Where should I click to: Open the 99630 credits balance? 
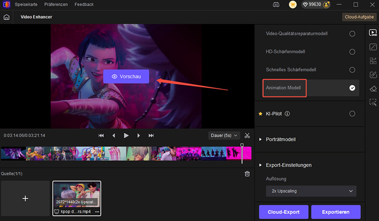(x=312, y=5)
